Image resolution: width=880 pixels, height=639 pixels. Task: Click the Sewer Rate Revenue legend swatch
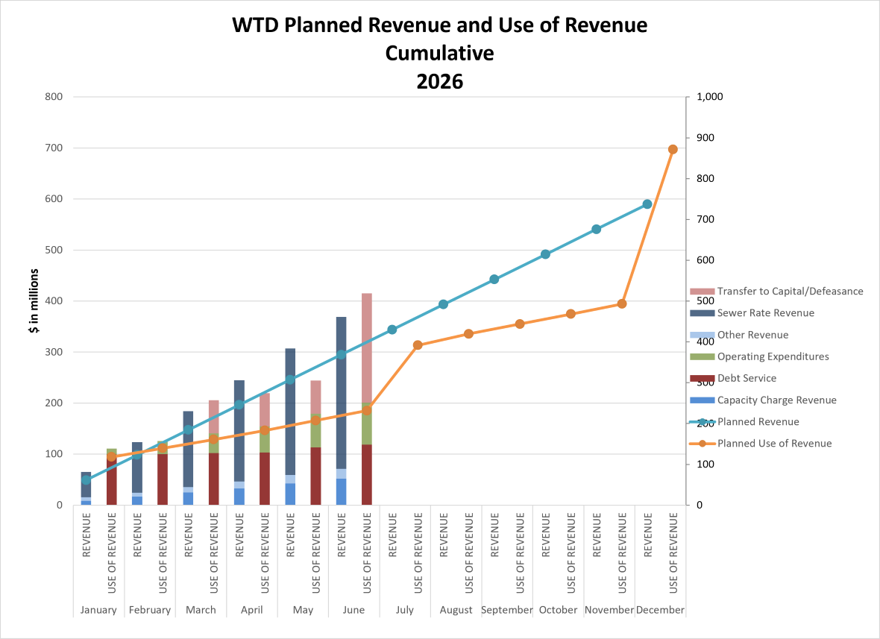coord(702,313)
